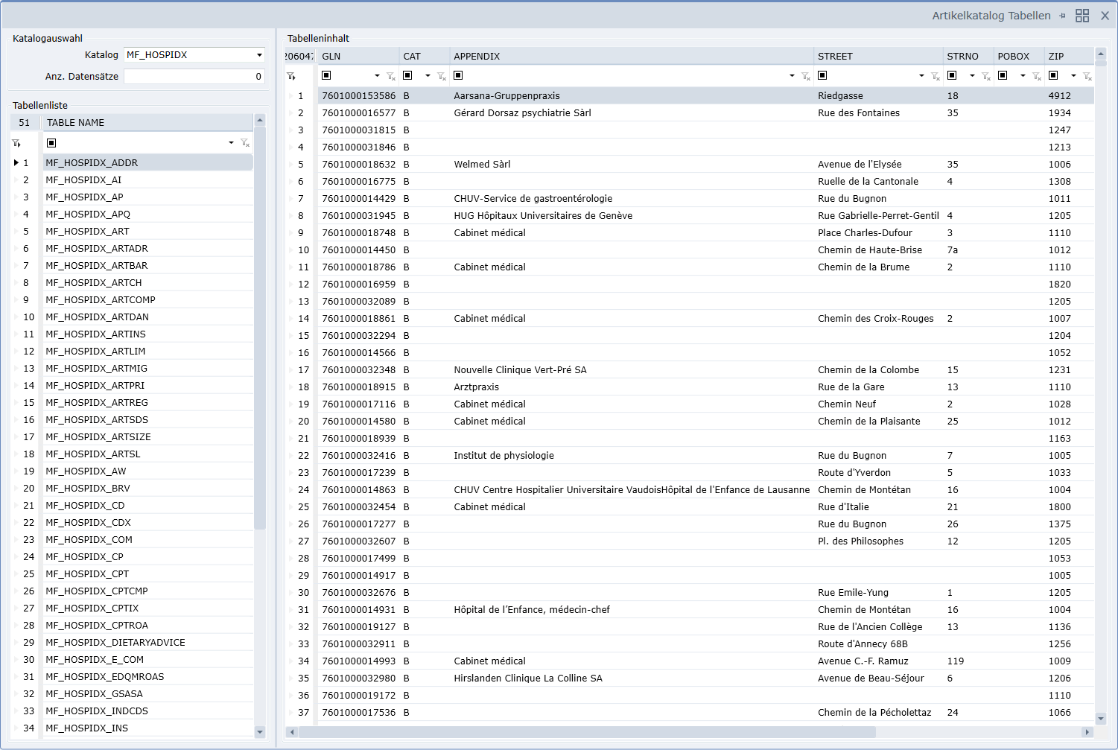This screenshot has height=750, width=1118.
Task: Clear the STREET column filter
Action: point(936,76)
